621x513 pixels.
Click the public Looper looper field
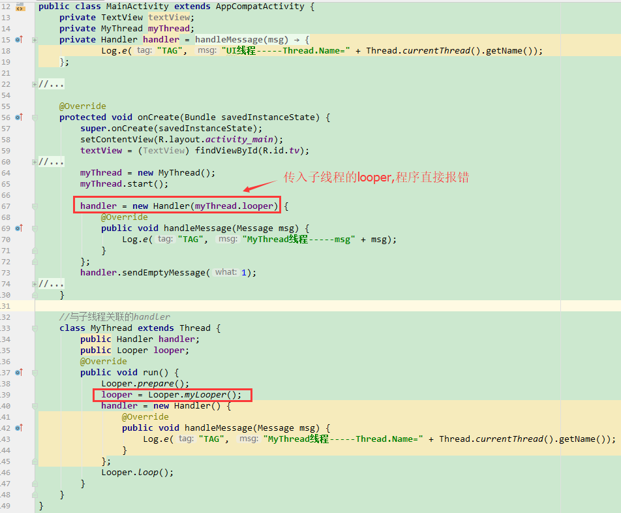point(134,350)
